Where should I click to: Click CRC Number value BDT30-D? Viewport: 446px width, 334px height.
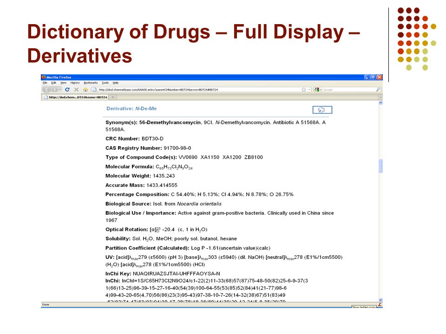pyautogui.click(x=152, y=139)
